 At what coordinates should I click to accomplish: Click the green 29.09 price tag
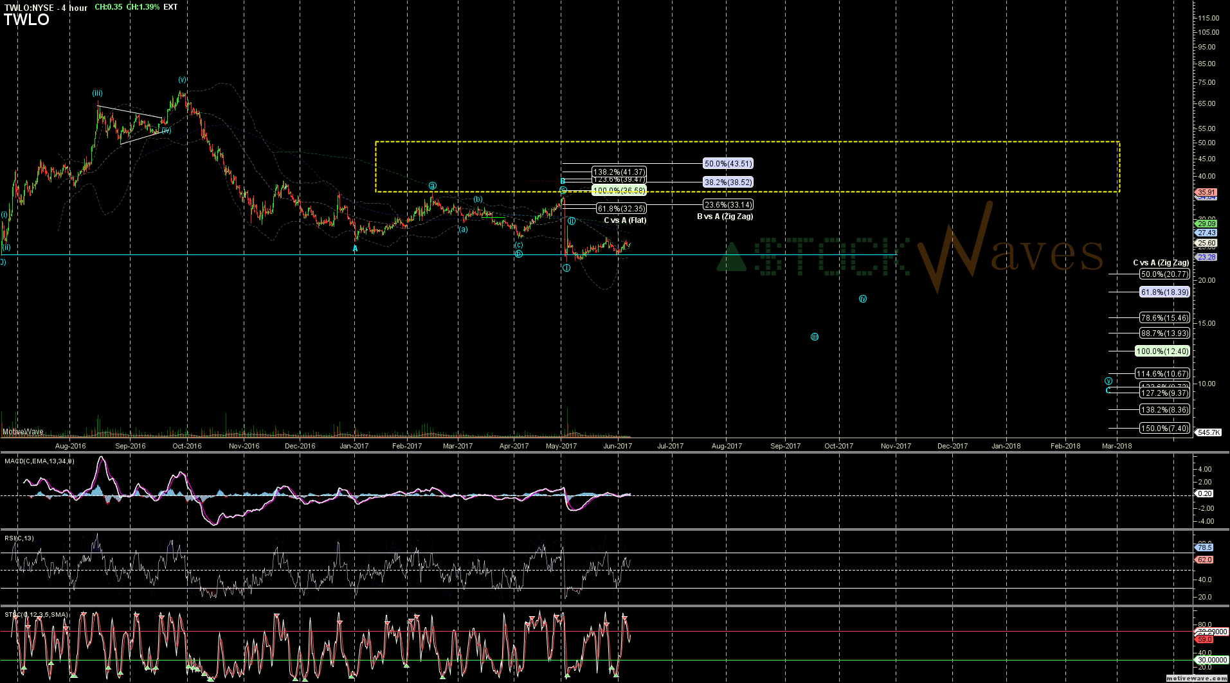coord(1206,224)
